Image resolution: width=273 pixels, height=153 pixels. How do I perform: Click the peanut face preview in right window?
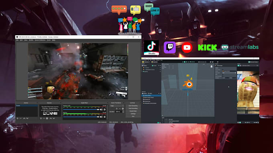(x=248, y=92)
